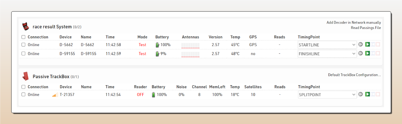Start timing with green play icon for SPLITPOINT

pos(367,94)
